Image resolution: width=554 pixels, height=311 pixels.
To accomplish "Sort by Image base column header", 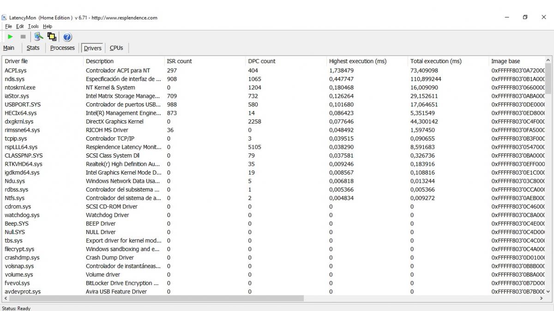I will [x=517, y=61].
